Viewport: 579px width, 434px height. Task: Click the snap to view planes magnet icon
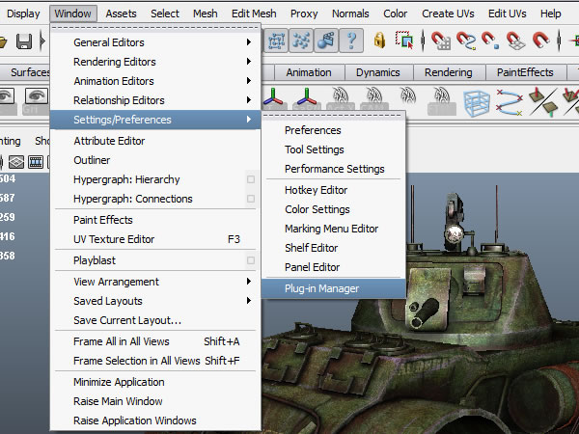(516, 41)
